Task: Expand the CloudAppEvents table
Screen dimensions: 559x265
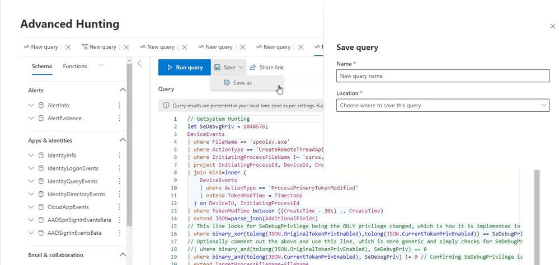Action: tap(31, 207)
